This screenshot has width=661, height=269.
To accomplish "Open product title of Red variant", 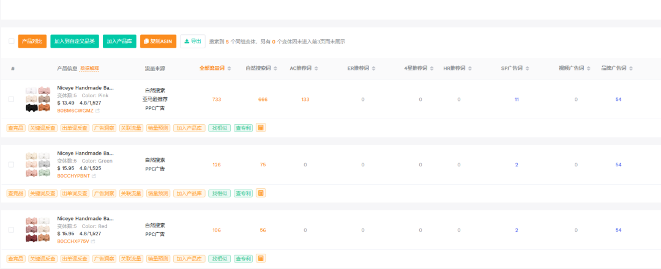I will (x=85, y=218).
